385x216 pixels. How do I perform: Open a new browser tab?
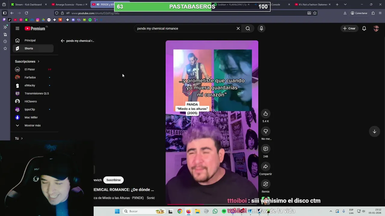tap(337, 4)
